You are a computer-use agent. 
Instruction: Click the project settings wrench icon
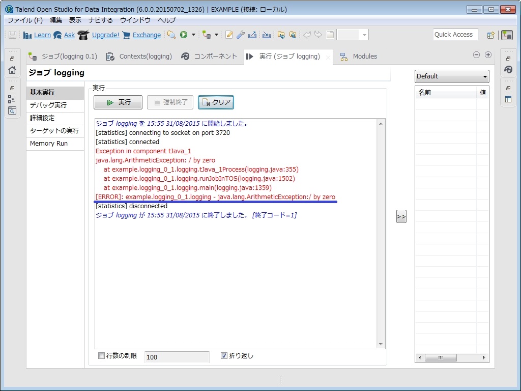[x=240, y=35]
